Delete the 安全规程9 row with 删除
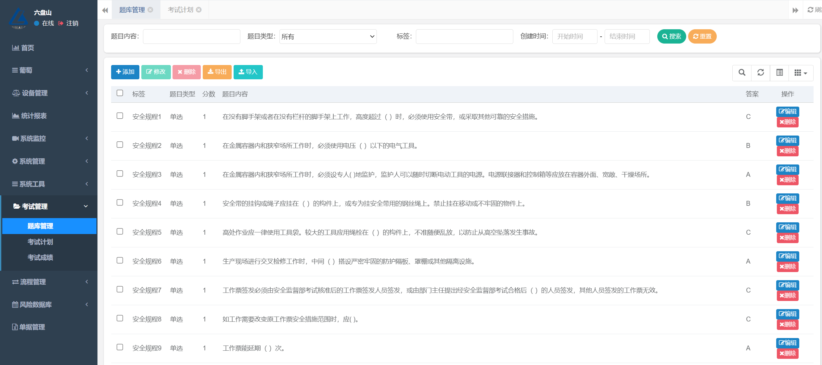 pos(788,354)
